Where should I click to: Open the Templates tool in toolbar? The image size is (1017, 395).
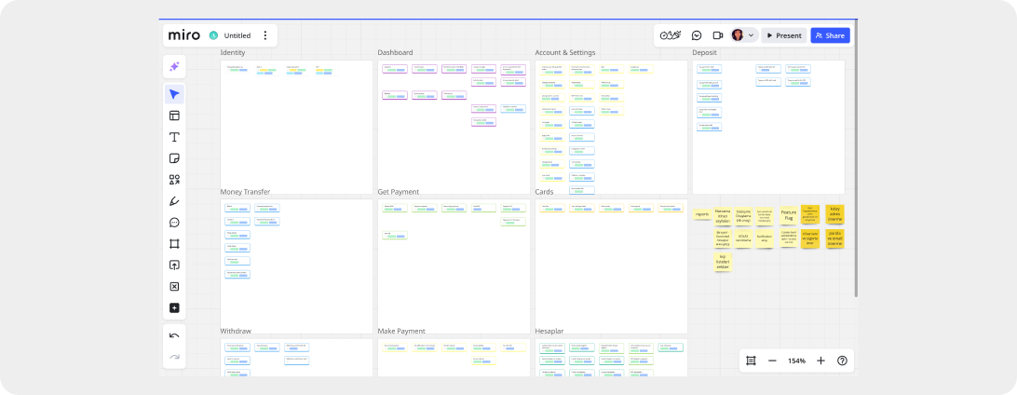pos(174,116)
